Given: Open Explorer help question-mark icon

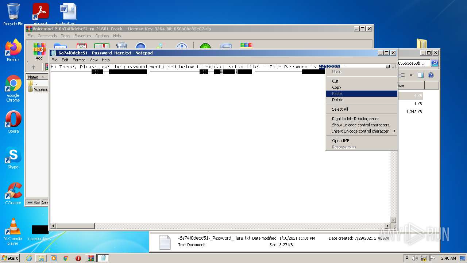Looking at the screenshot, I should click(x=431, y=75).
